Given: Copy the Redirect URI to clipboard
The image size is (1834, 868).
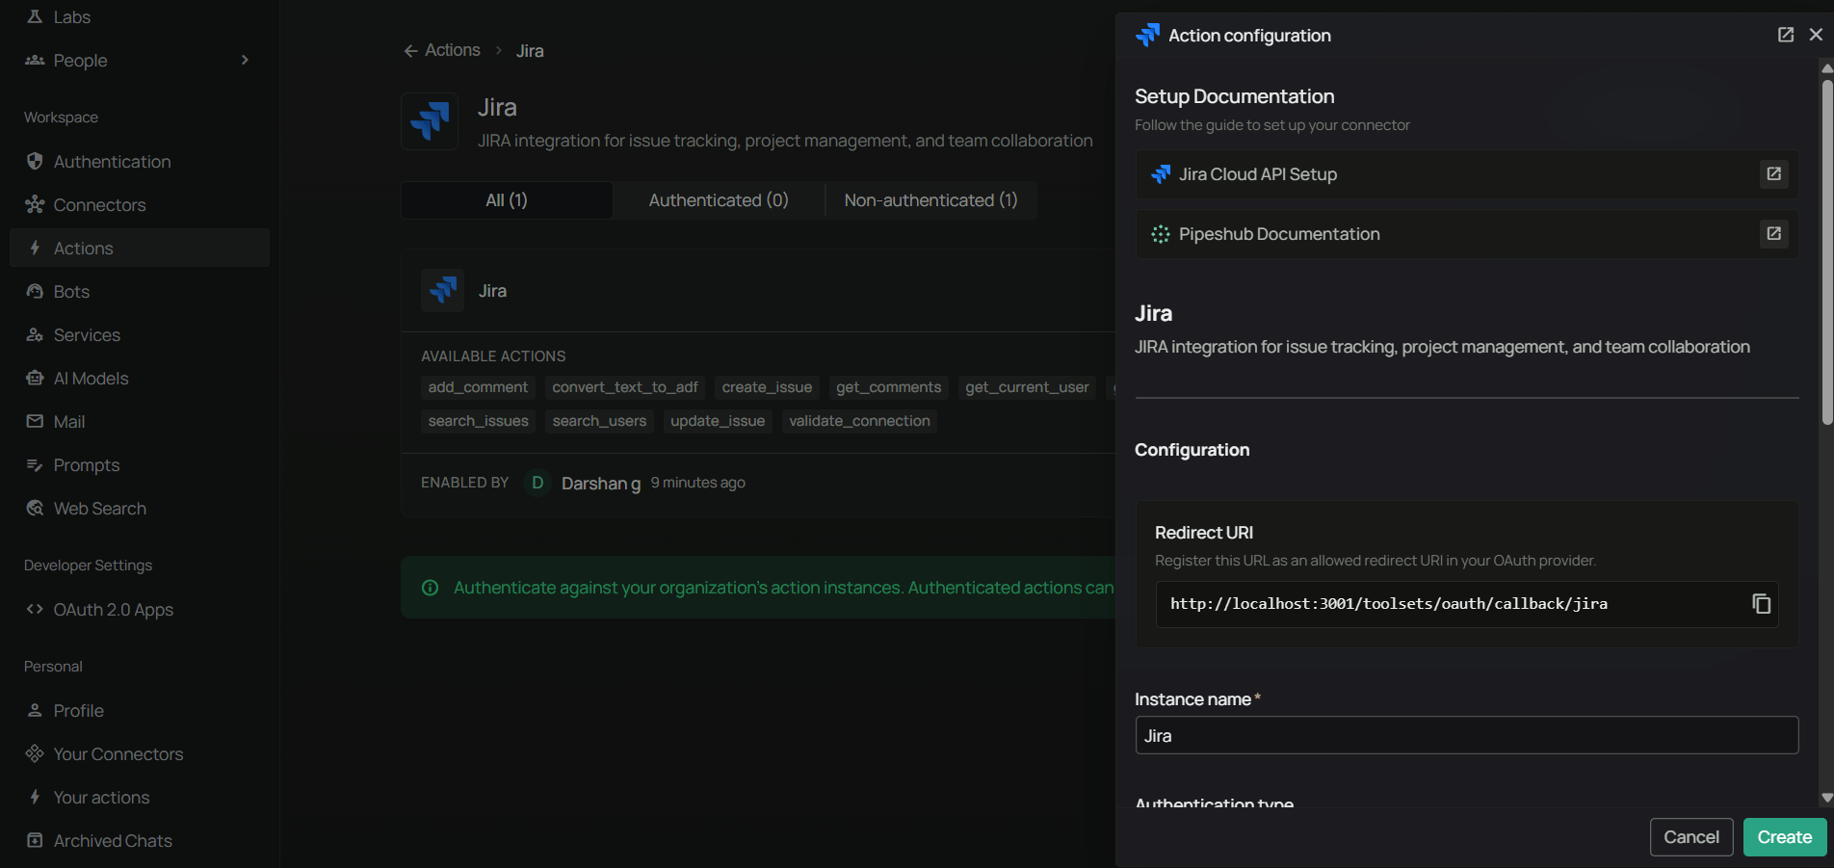Looking at the screenshot, I should (1761, 604).
